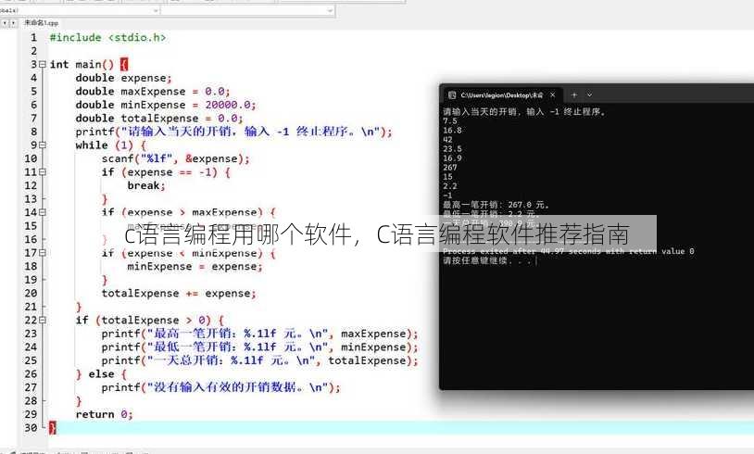Click the 'Process exited after' console message
This screenshot has height=454, width=754.
tap(569, 251)
